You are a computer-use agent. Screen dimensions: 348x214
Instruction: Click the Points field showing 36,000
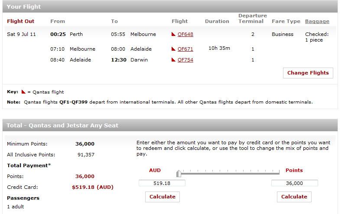point(295,183)
